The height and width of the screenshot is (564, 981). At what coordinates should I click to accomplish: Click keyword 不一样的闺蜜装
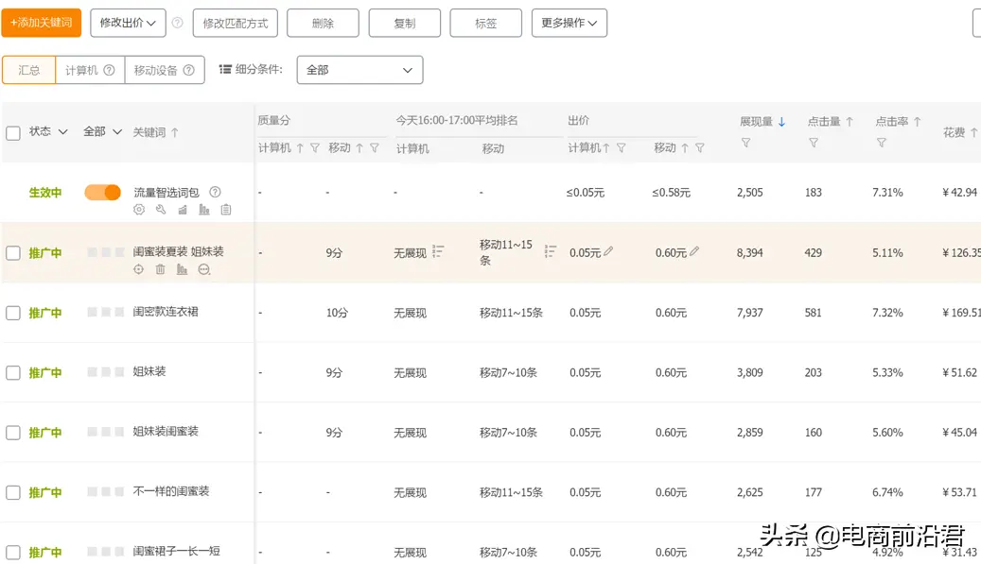coord(171,491)
